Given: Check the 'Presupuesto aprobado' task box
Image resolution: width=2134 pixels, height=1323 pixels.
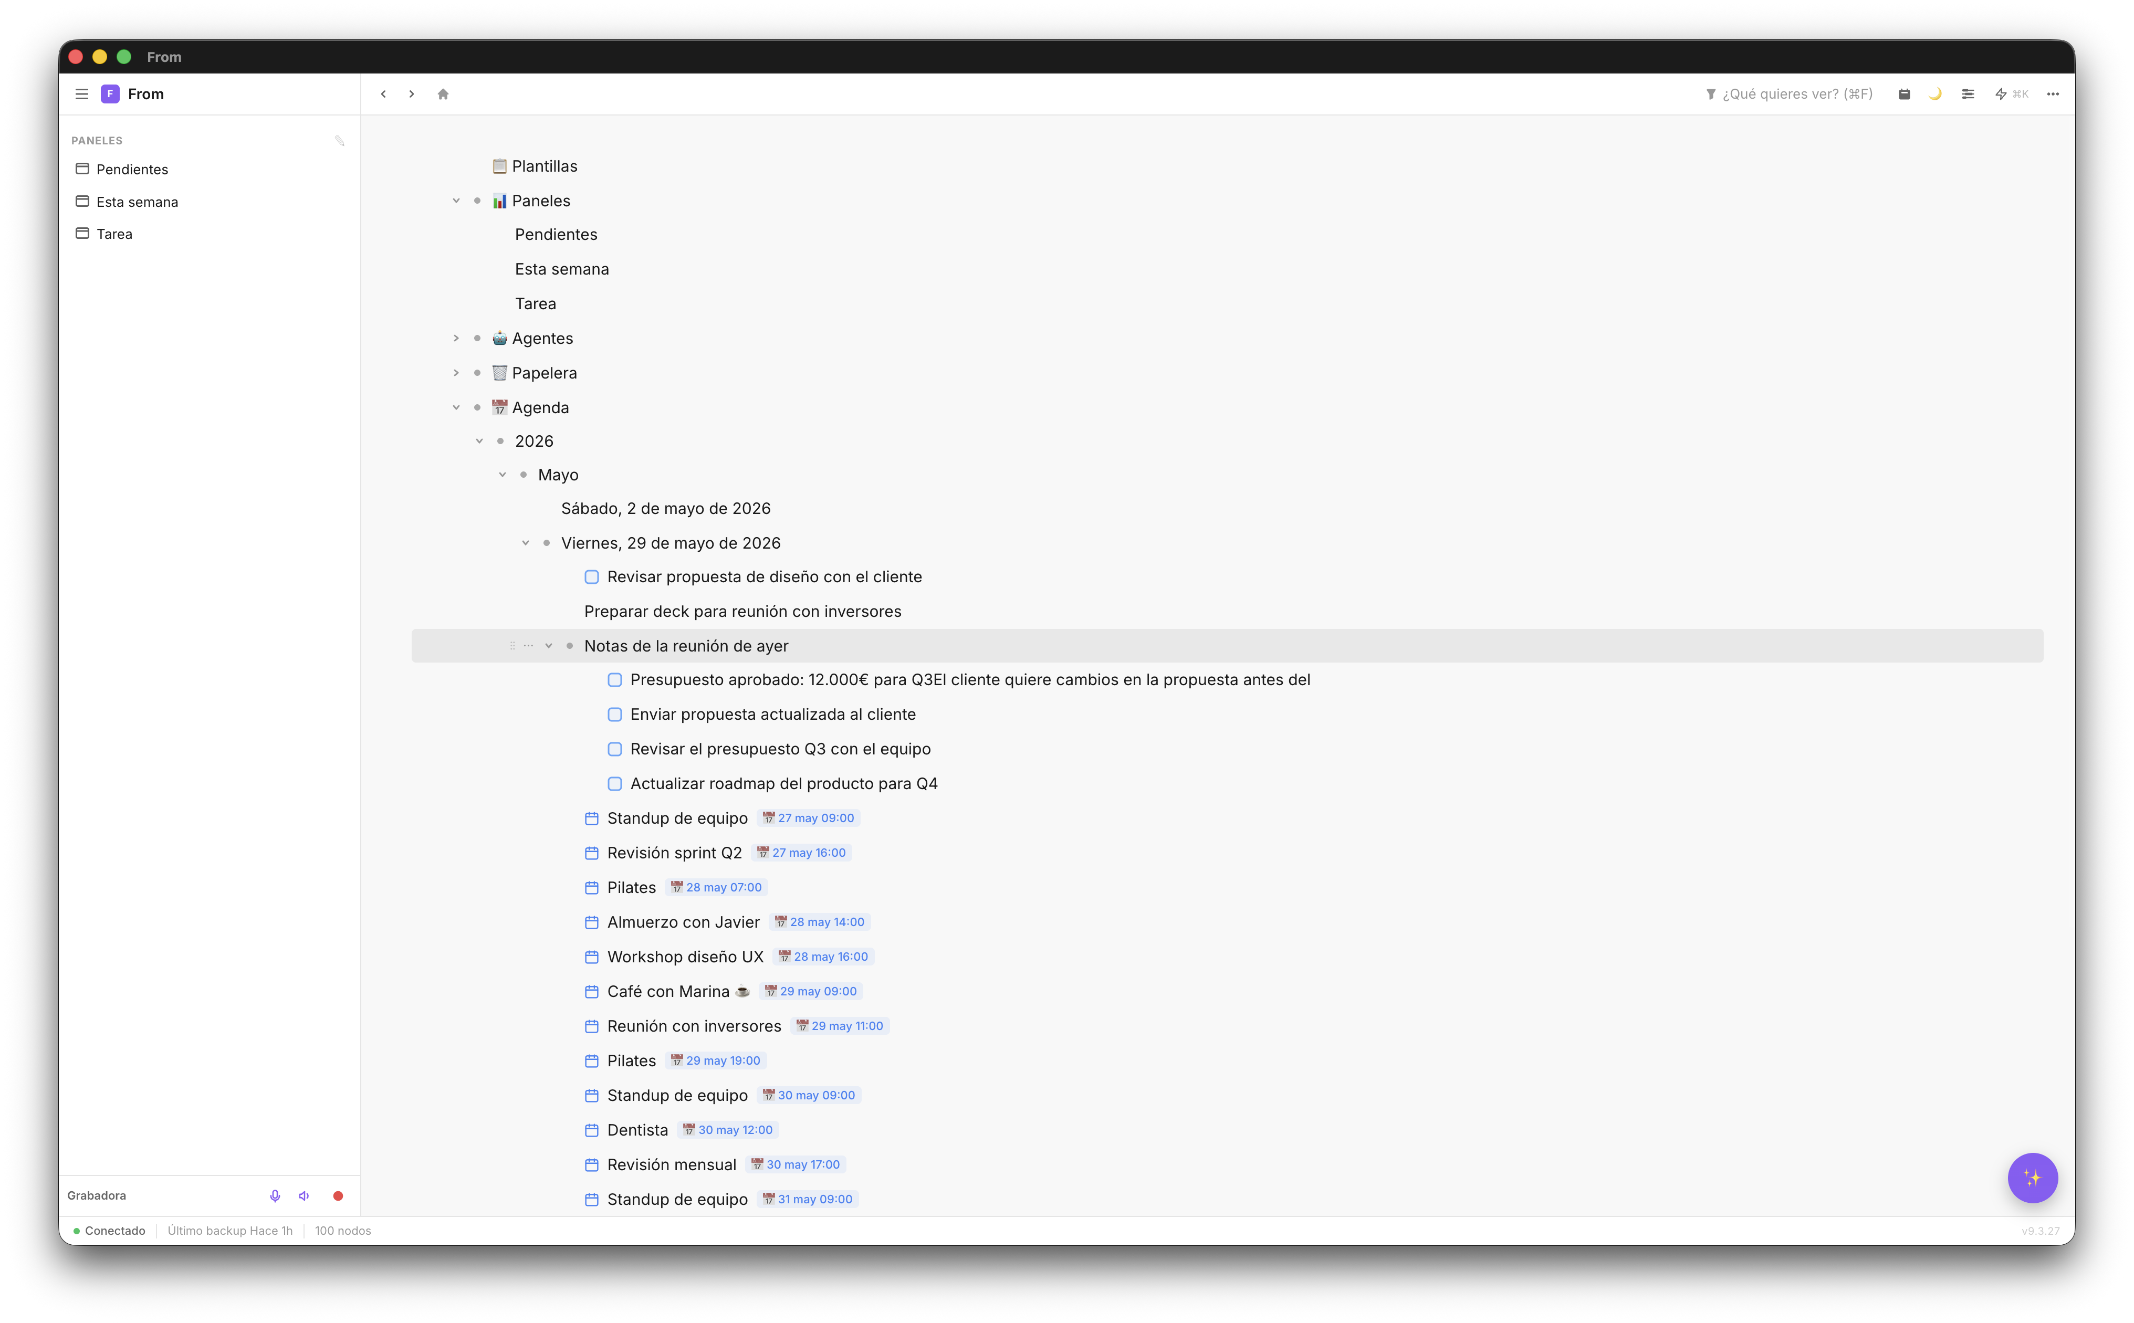Looking at the screenshot, I should [x=615, y=680].
